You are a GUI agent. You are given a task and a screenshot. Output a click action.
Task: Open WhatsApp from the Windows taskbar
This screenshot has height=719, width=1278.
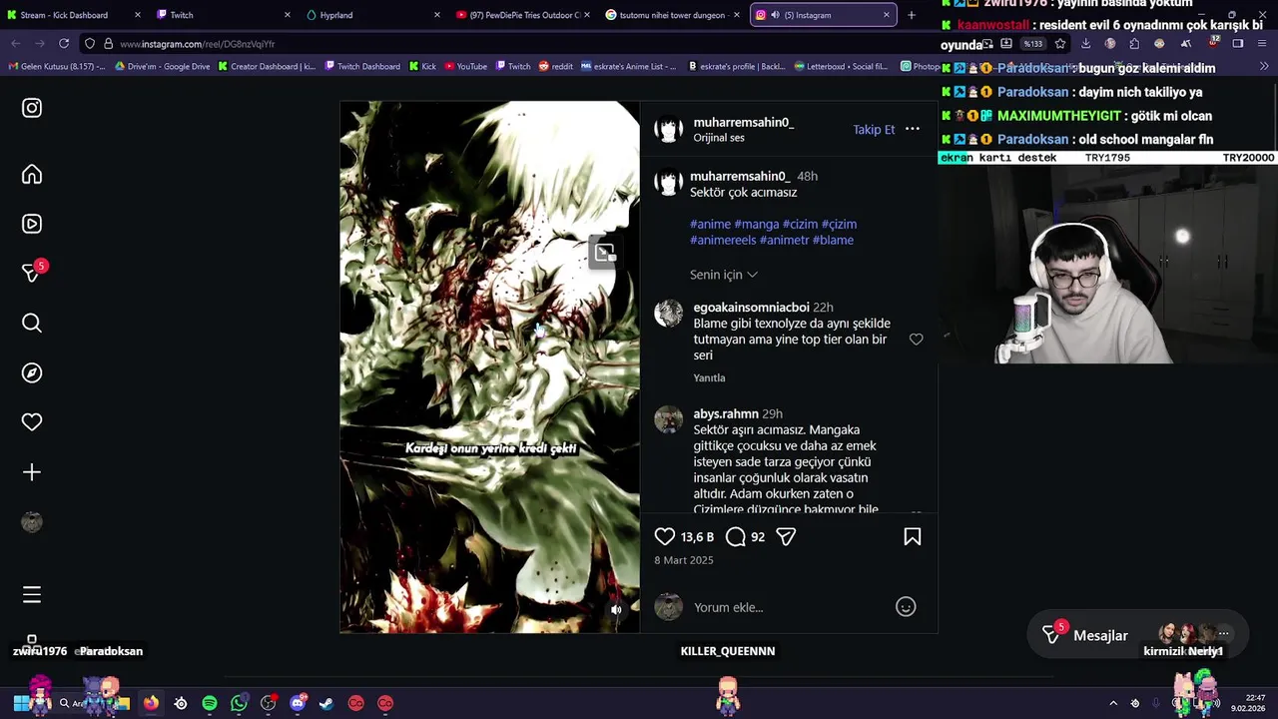(x=239, y=703)
